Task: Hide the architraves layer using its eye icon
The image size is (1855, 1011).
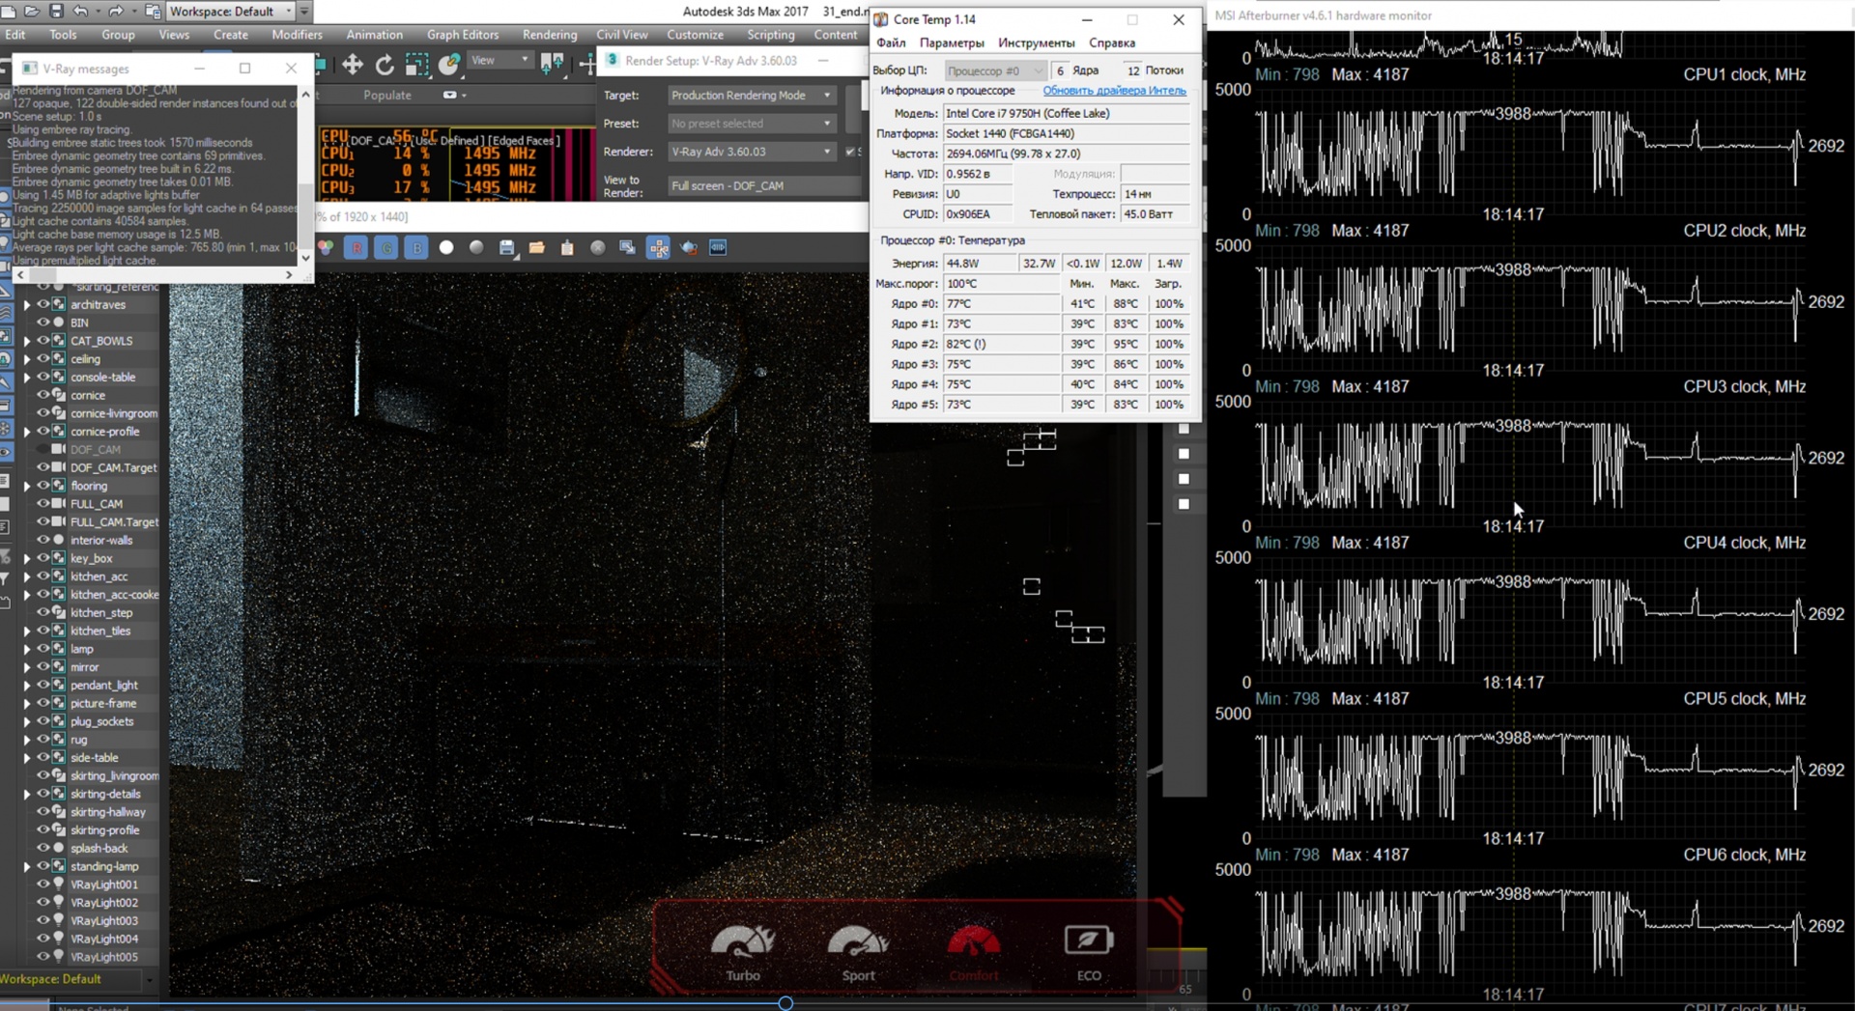Action: pyautogui.click(x=43, y=304)
